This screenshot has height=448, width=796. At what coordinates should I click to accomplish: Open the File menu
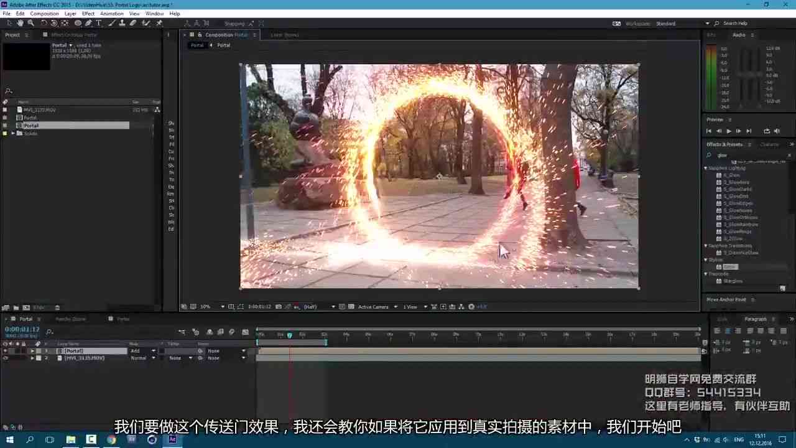pos(6,14)
